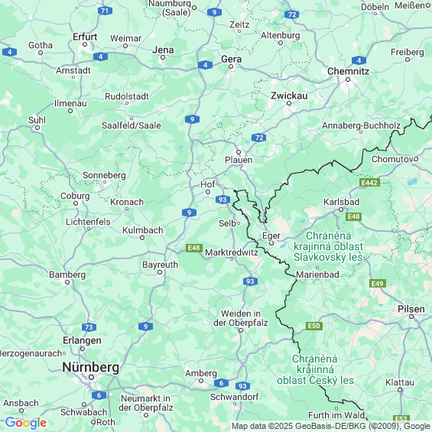Select the Pilsen city label
The image size is (432, 432).
pos(411,309)
